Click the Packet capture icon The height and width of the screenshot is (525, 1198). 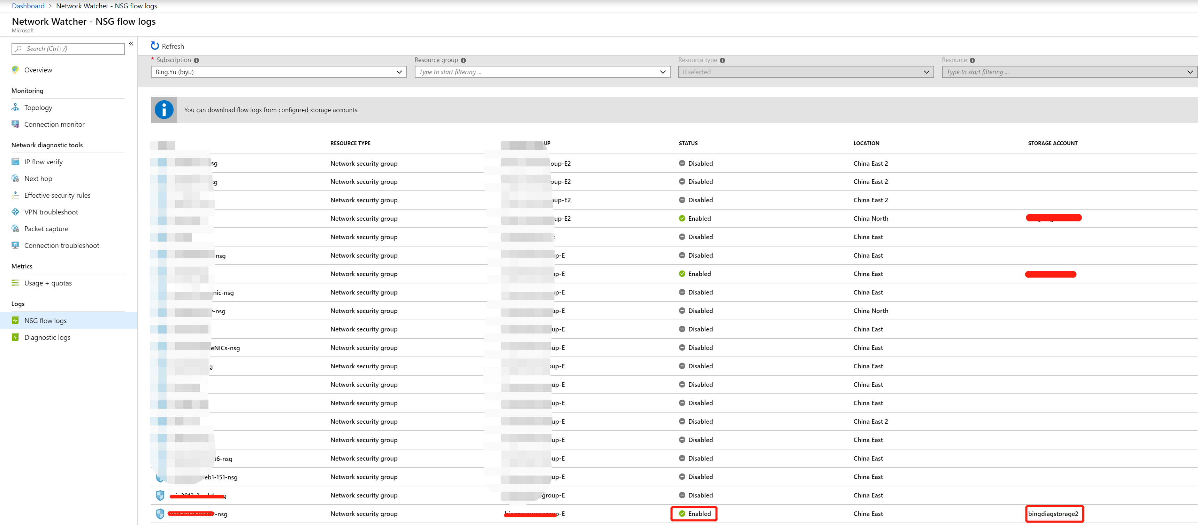pos(15,229)
